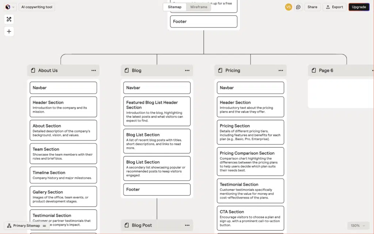
Task: Select the Team Section card
Action: 63,154
